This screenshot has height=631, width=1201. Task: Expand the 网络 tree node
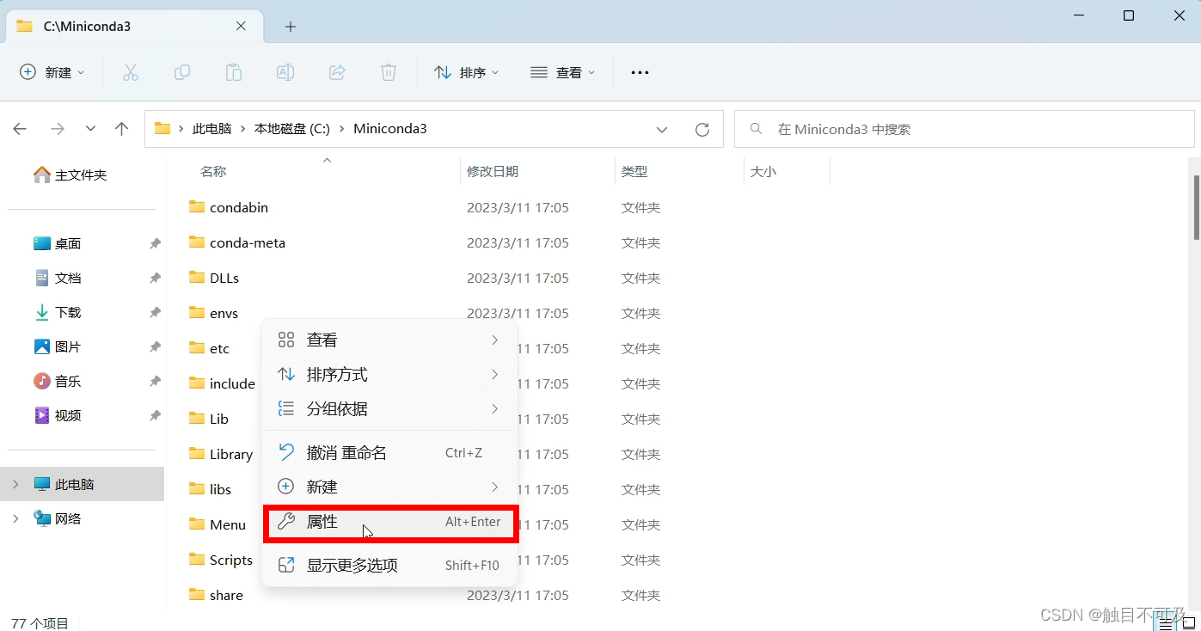tap(15, 519)
